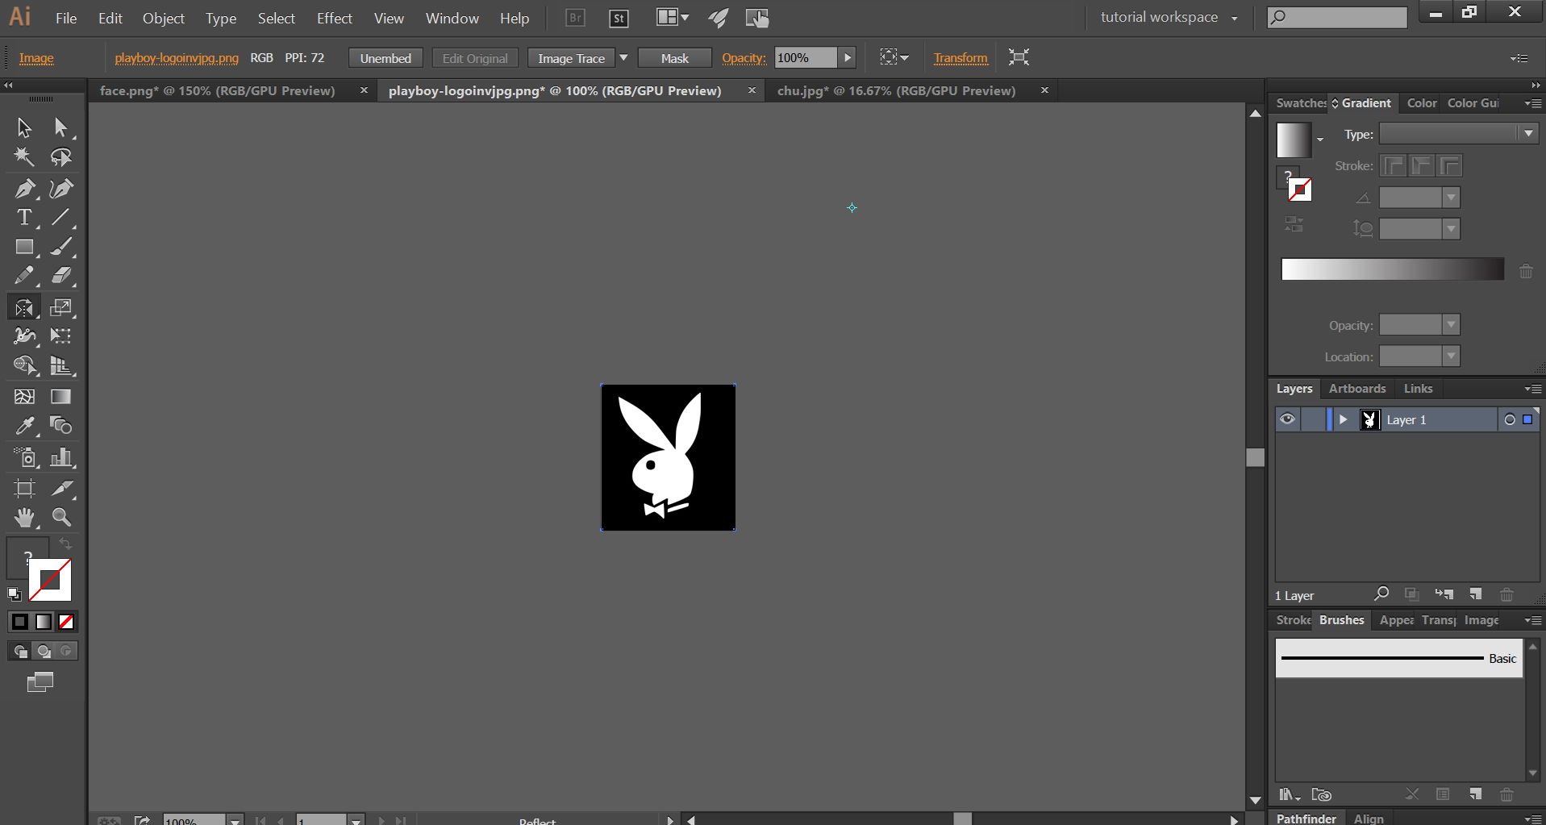Open Adobe Bridge from the Br icon
The width and height of the screenshot is (1546, 825).
[575, 18]
